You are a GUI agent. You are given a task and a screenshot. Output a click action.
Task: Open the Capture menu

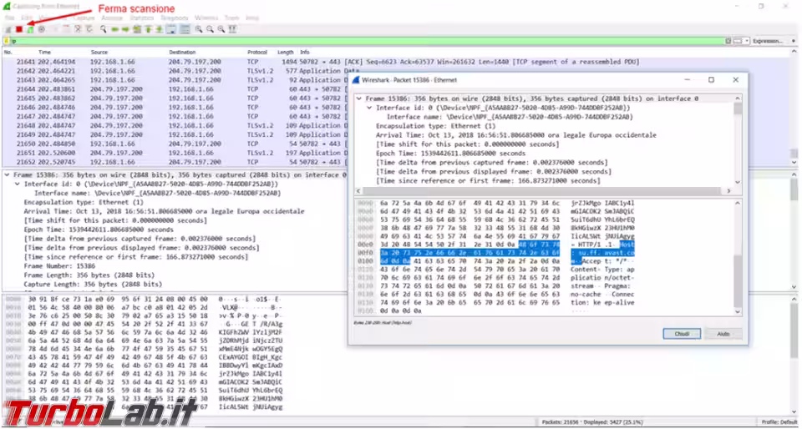point(84,17)
